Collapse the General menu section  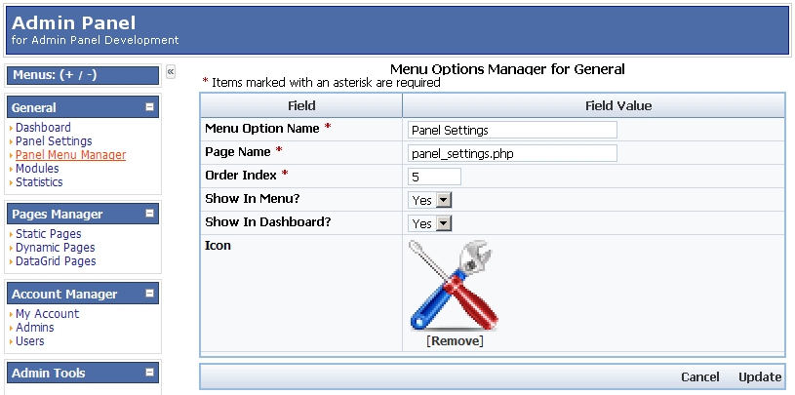149,107
